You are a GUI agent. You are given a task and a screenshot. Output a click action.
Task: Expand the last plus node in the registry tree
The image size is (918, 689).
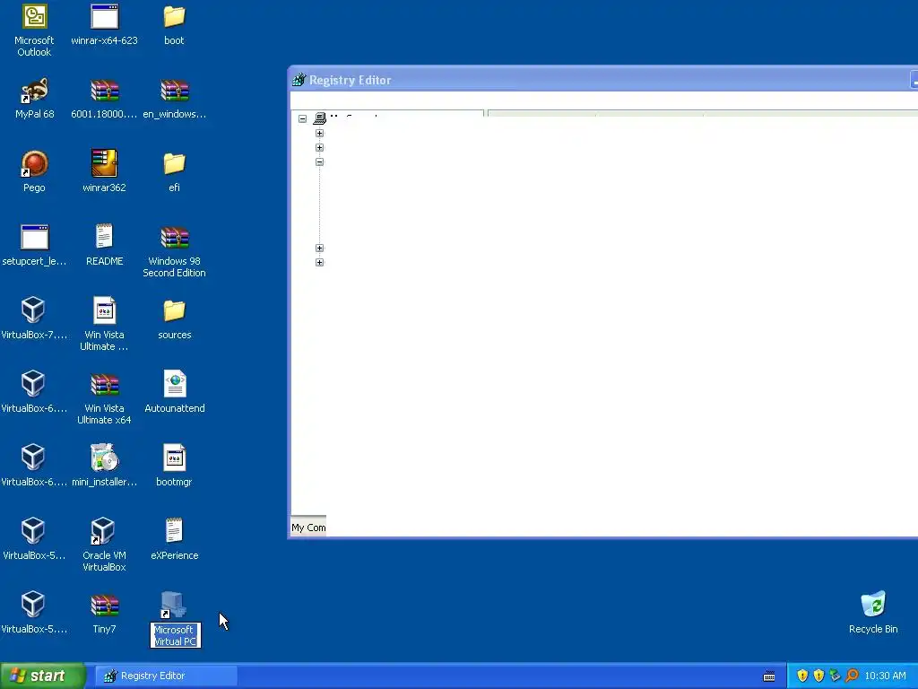pos(320,263)
